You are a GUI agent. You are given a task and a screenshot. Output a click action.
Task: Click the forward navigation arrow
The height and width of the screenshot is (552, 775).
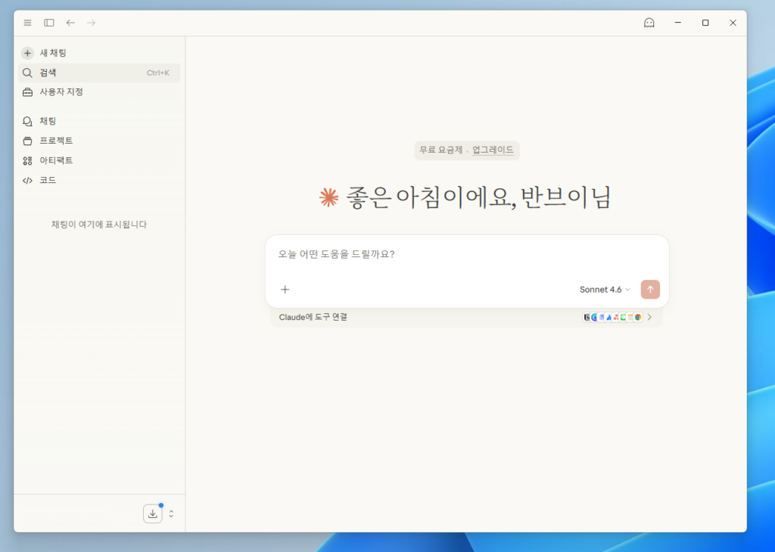click(92, 23)
